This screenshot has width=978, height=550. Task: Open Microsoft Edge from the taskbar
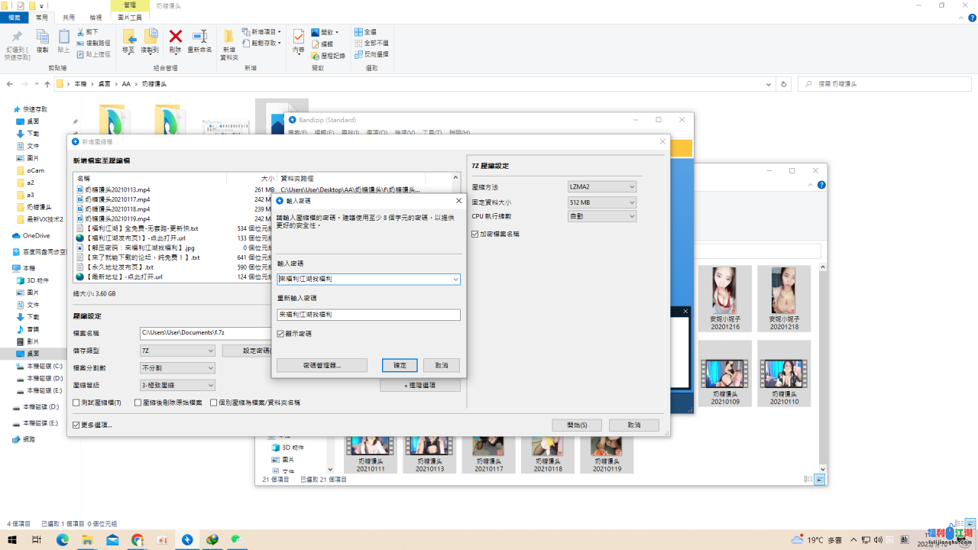[62, 540]
